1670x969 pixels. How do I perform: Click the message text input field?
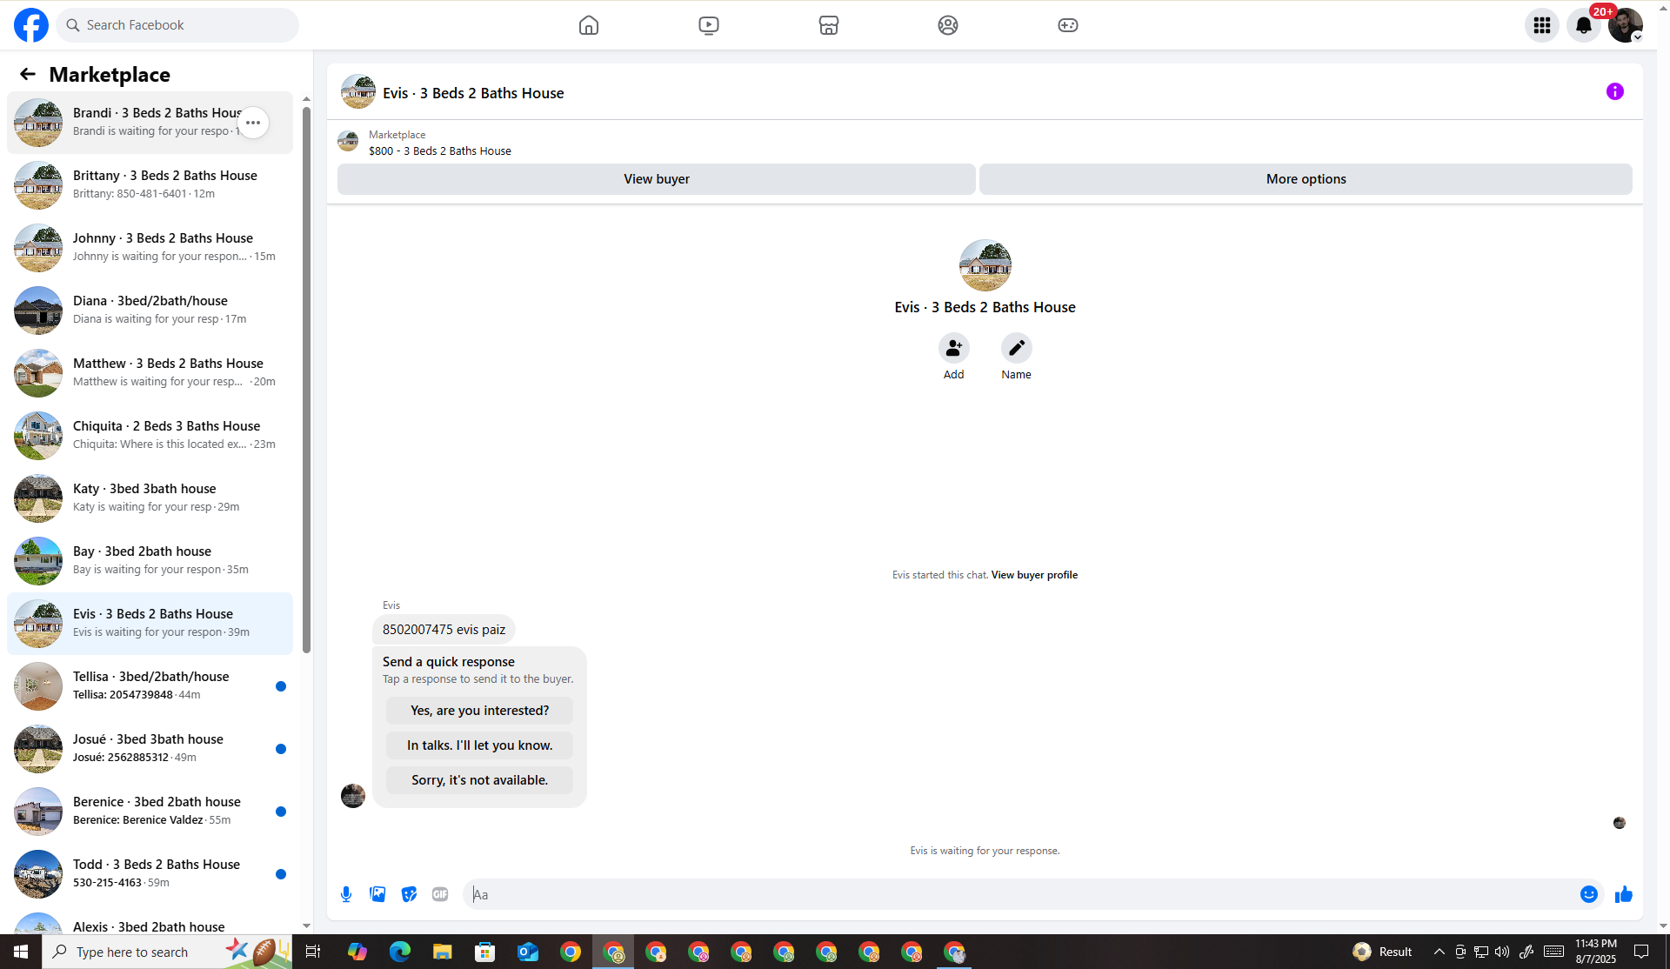click(x=1018, y=894)
